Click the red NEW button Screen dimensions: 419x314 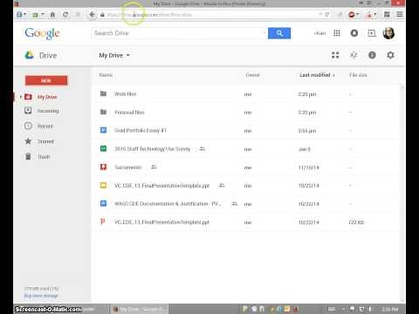[46, 80]
